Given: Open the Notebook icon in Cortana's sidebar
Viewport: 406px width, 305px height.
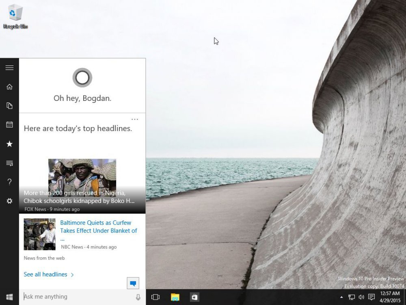Looking at the screenshot, I should coord(9,105).
